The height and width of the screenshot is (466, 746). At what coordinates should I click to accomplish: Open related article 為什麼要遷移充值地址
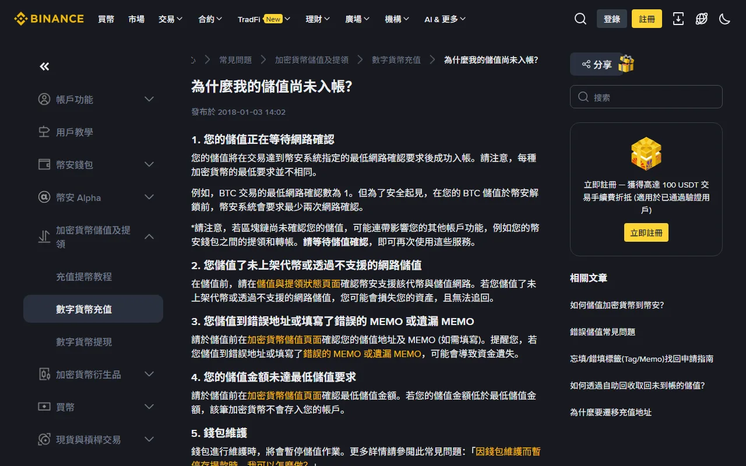point(611,412)
